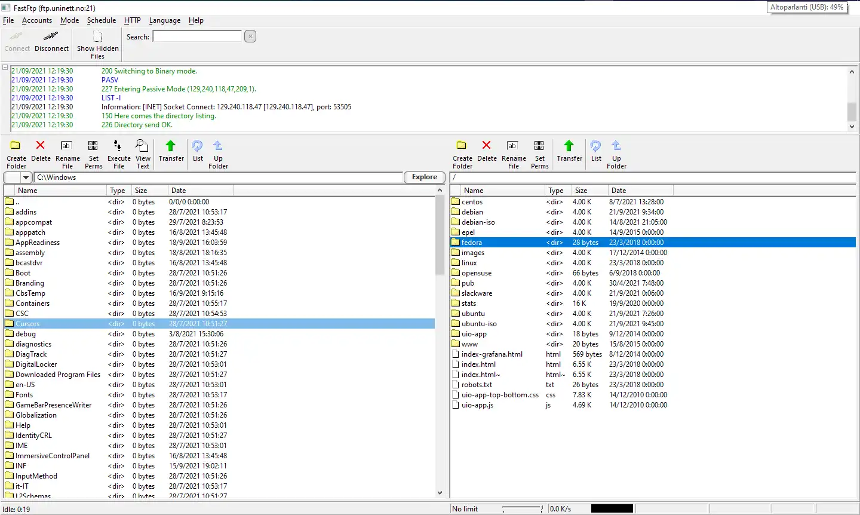The width and height of the screenshot is (860, 515).
Task: Click into the Search text field
Action: (x=197, y=36)
